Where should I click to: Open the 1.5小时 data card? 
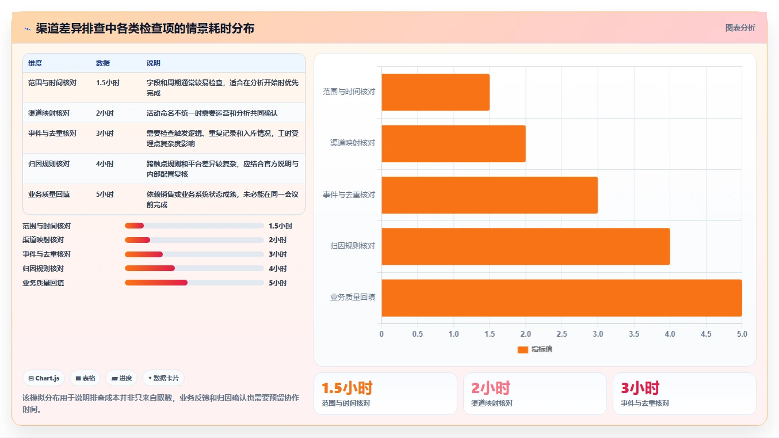385,394
